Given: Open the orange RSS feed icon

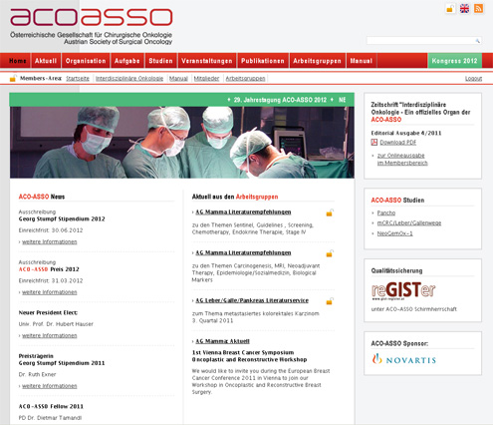Looking at the screenshot, I should click(x=478, y=9).
